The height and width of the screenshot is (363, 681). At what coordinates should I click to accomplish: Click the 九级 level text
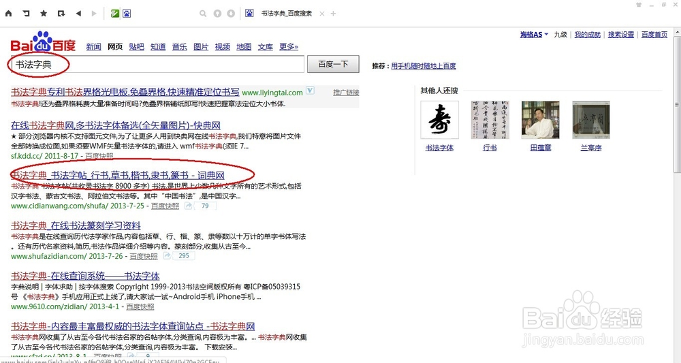tap(560, 34)
